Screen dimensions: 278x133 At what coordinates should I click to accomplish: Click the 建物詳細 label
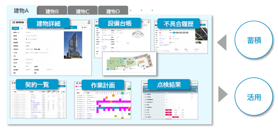(x=48, y=23)
